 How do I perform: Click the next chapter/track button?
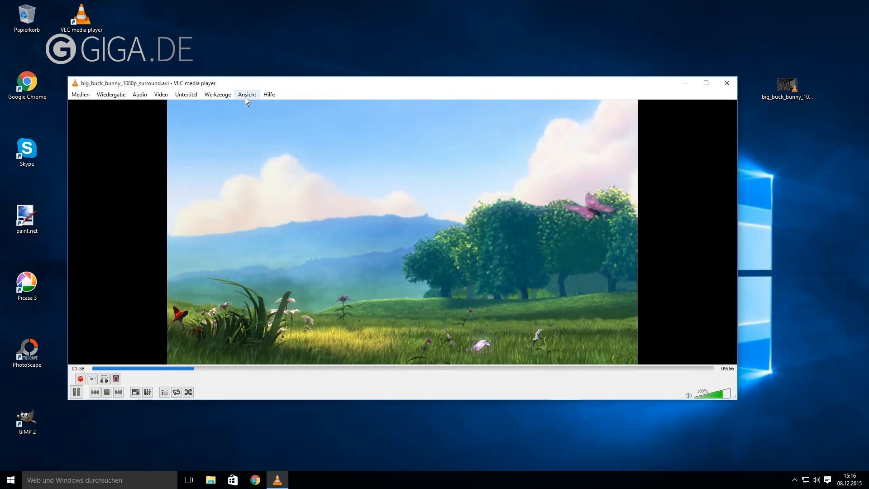118,392
